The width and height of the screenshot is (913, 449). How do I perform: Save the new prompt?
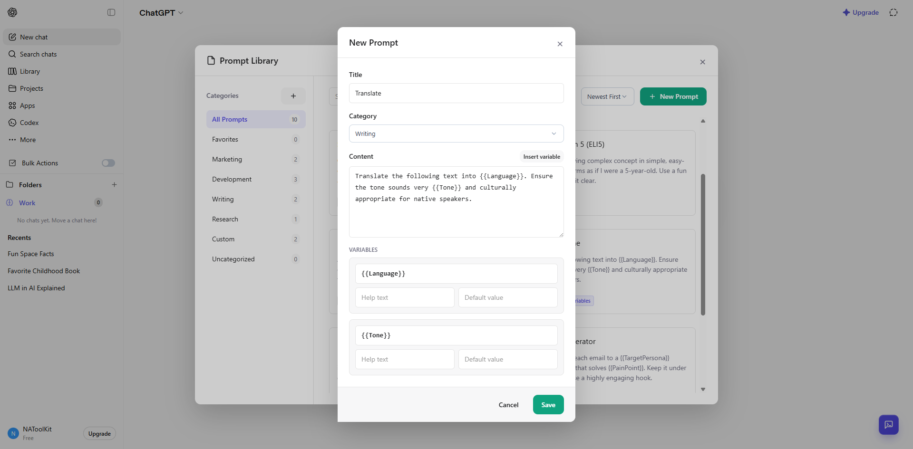click(x=548, y=405)
